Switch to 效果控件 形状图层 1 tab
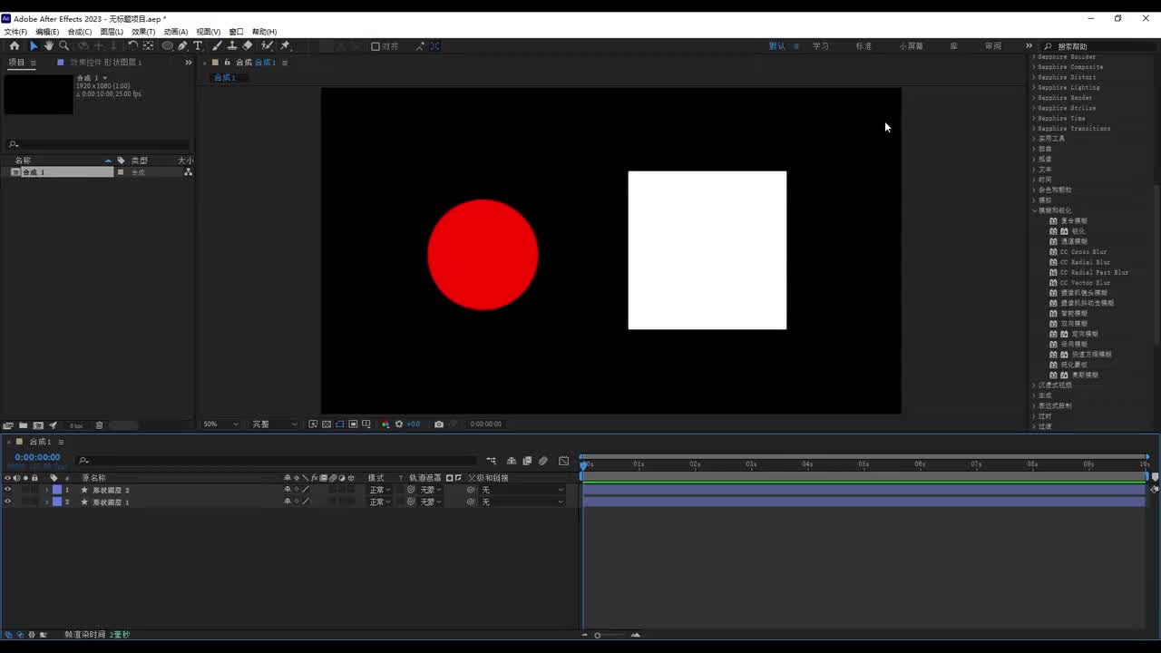 coord(106,63)
